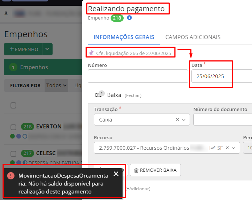The image size is (252, 200).
Task: Select the Empenhos step in green bar
Action: (x=43, y=67)
